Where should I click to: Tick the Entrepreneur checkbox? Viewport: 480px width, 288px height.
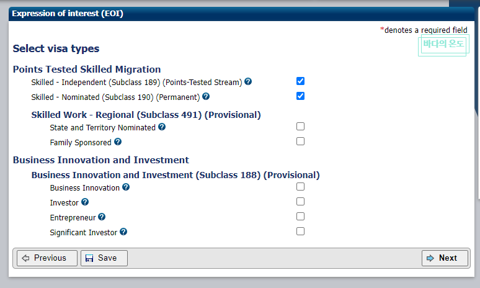click(x=301, y=217)
